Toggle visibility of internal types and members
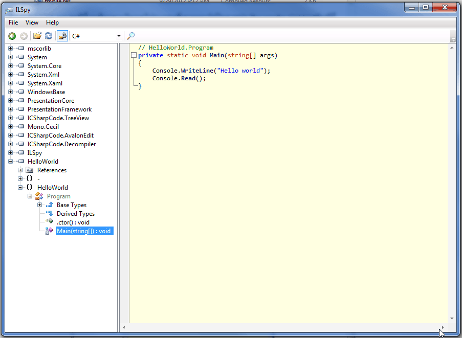 click(61, 36)
